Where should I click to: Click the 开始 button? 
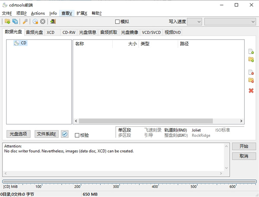(244, 146)
